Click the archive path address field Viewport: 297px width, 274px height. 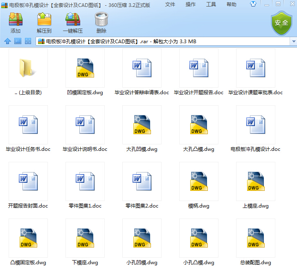click(x=163, y=41)
